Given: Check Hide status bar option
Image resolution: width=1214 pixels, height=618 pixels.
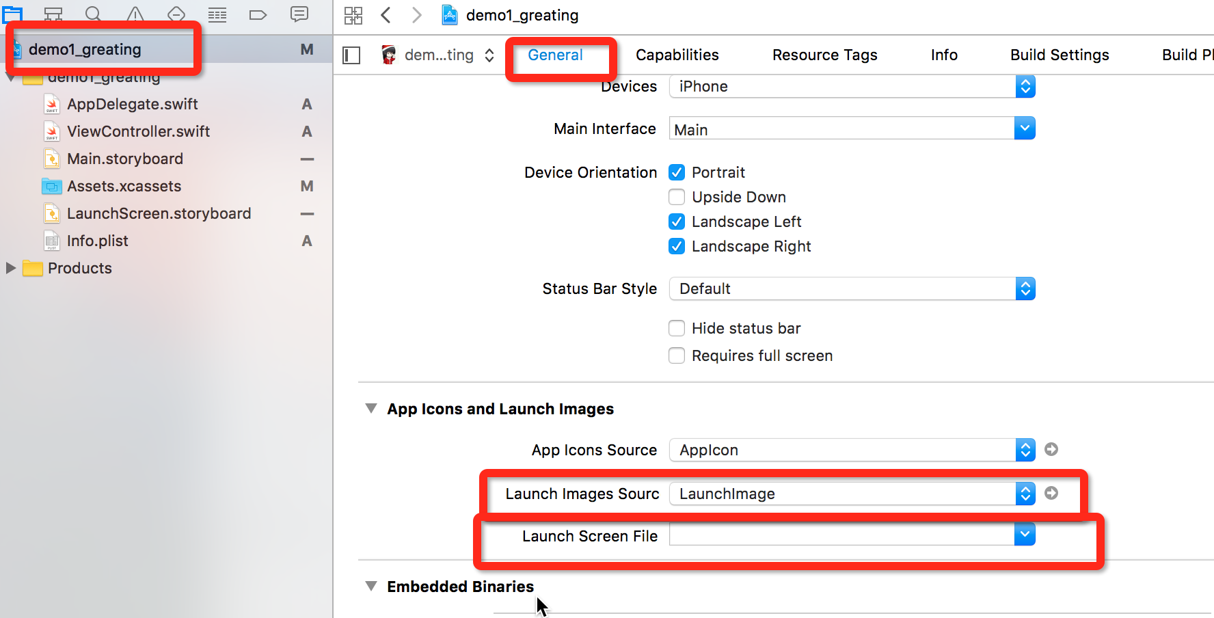Looking at the screenshot, I should click(677, 328).
